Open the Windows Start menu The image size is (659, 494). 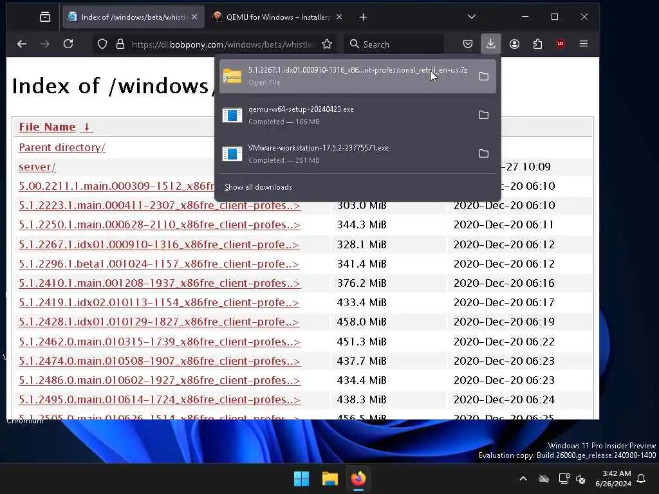point(301,479)
